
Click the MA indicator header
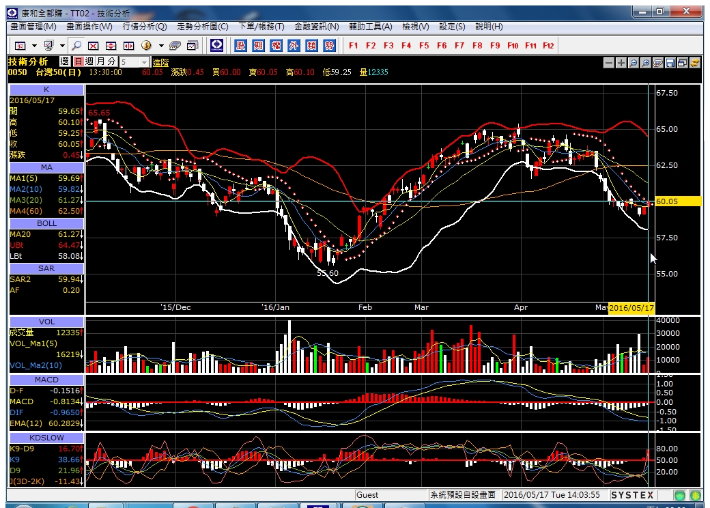(46, 167)
